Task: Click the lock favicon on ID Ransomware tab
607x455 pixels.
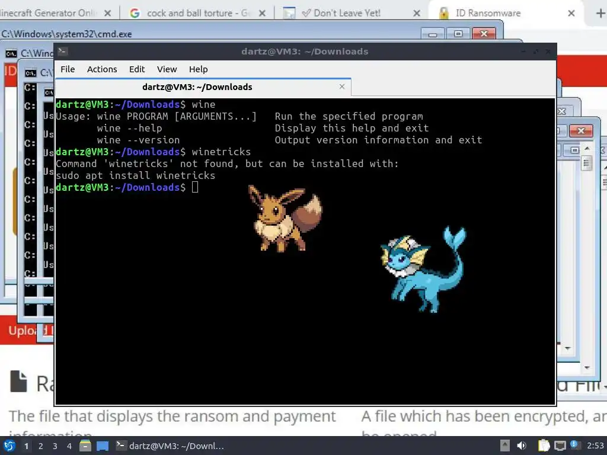Action: click(x=444, y=13)
